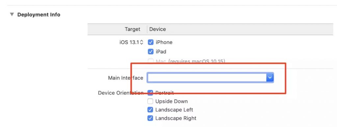Click the requires macOS 10.15 note
The height and width of the screenshot is (127, 337).
click(197, 62)
